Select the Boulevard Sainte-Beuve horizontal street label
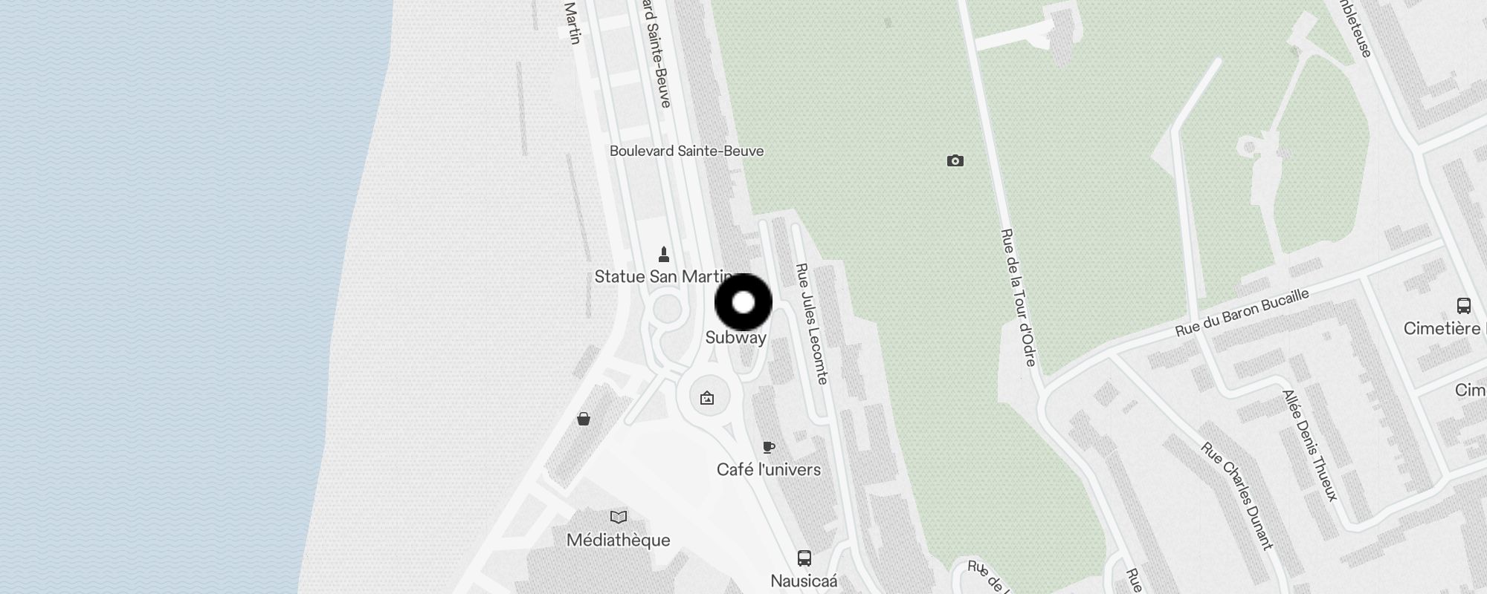Viewport: 1487px width, 594px height. [687, 151]
